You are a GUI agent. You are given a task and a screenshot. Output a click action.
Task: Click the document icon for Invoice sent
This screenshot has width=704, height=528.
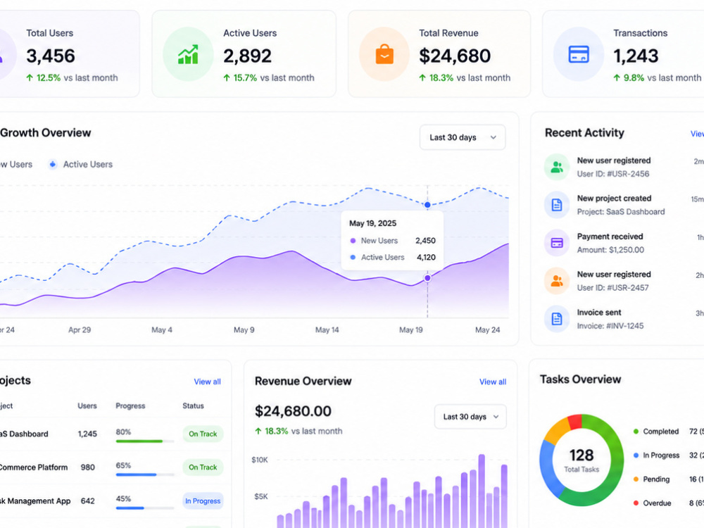pyautogui.click(x=557, y=319)
